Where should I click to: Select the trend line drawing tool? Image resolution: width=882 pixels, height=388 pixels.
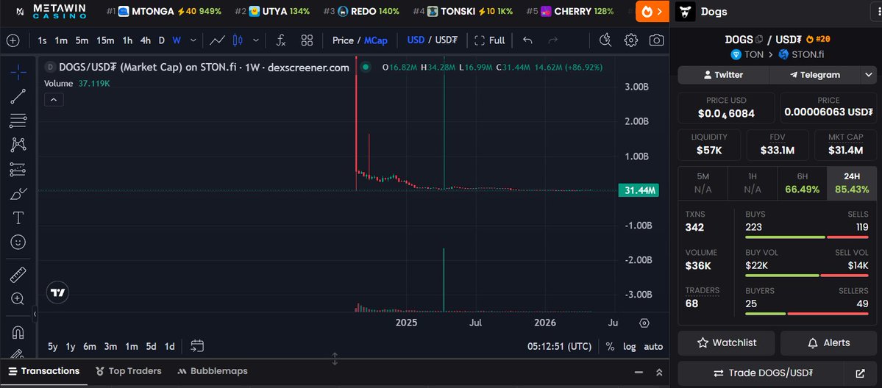coord(18,96)
